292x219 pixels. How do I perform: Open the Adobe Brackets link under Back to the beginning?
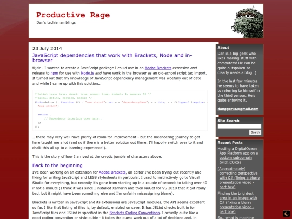(x=112, y=172)
